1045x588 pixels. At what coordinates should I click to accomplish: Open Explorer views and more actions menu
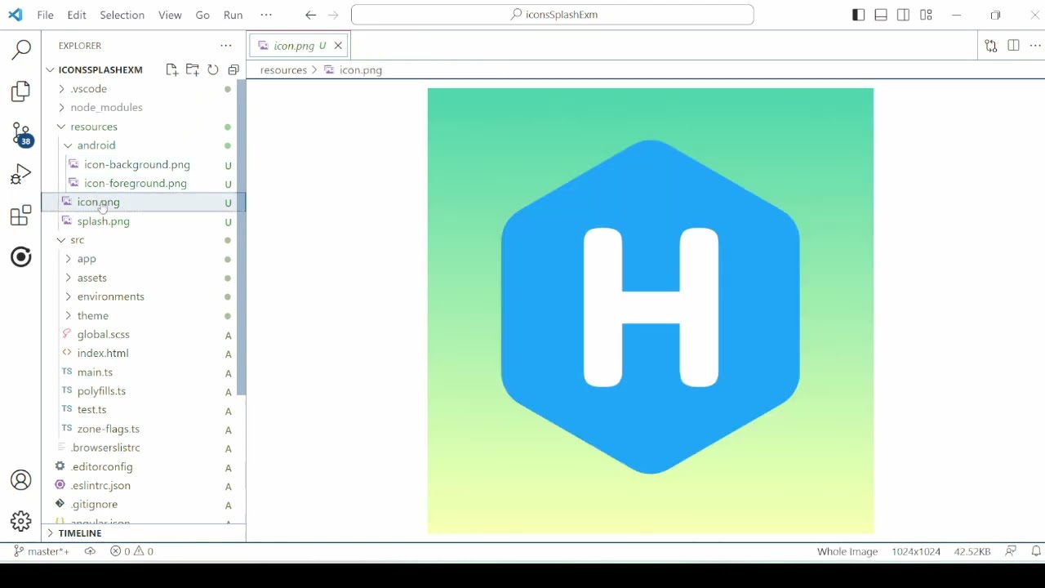point(226,46)
